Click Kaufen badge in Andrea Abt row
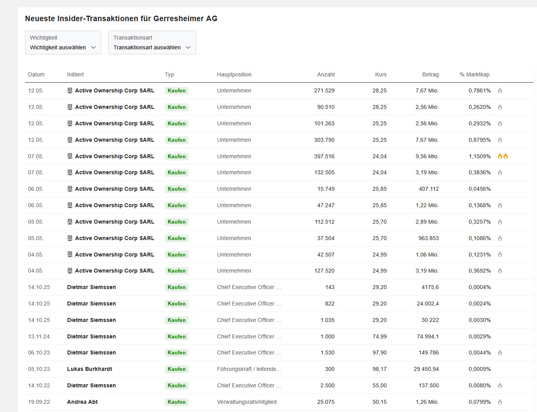 click(x=177, y=402)
